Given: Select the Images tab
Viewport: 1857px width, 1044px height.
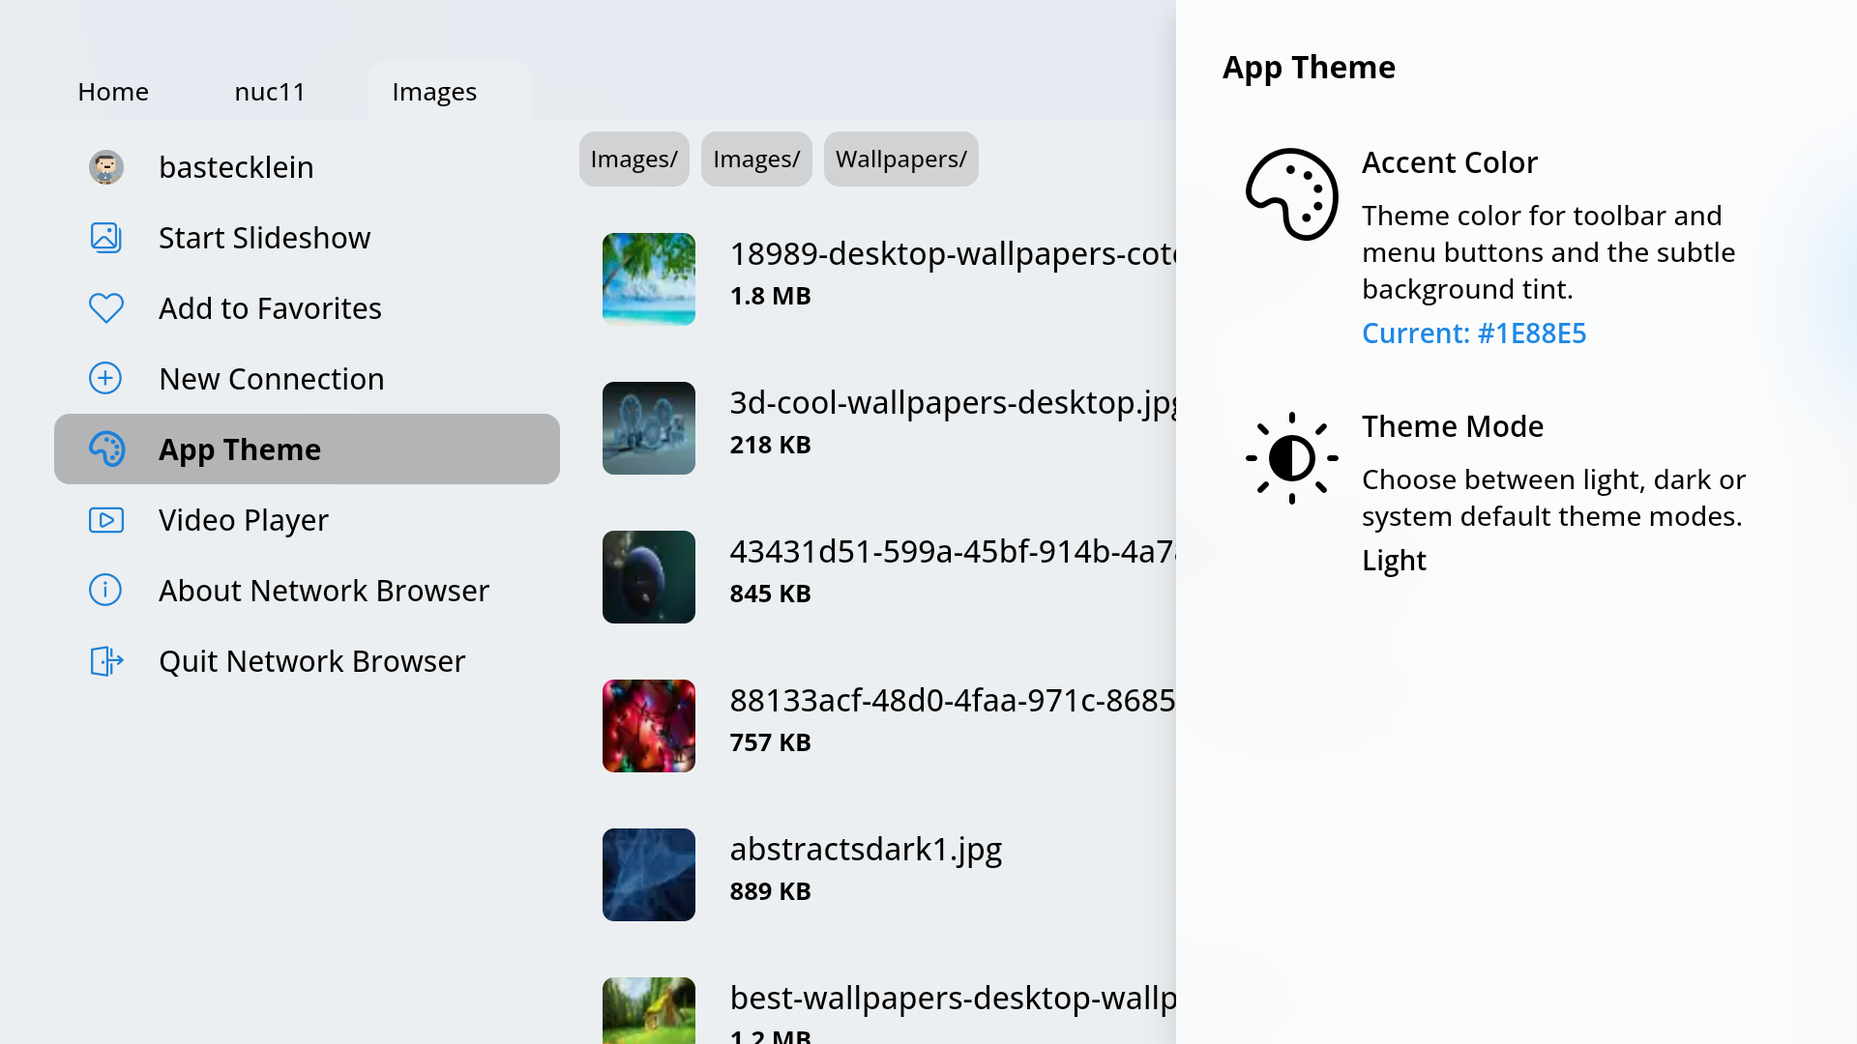Looking at the screenshot, I should tap(433, 91).
